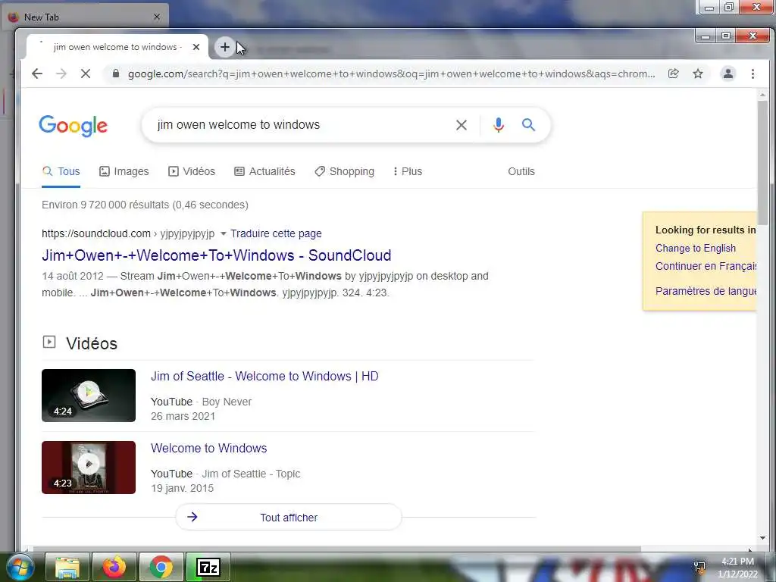Click the '26 mars 2021' date text
Viewport: 776px width, 582px height.
click(x=183, y=416)
